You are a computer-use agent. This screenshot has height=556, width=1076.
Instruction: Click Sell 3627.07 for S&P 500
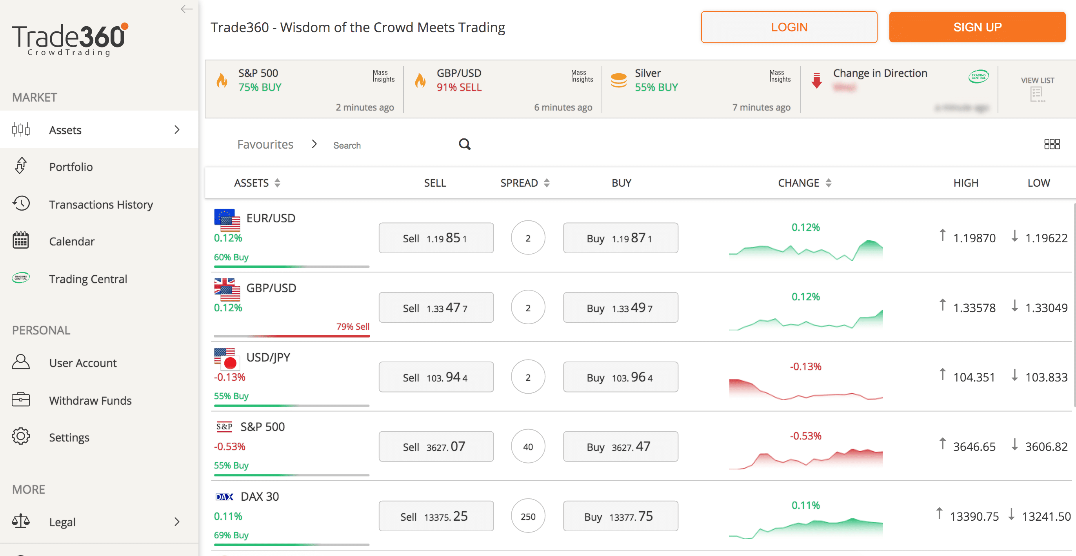click(x=436, y=446)
